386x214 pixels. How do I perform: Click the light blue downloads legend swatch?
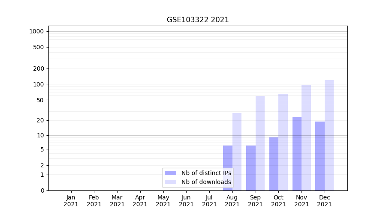(170, 182)
